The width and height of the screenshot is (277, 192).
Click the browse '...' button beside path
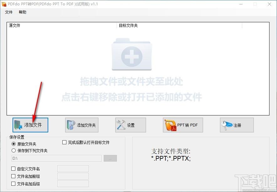110,158
